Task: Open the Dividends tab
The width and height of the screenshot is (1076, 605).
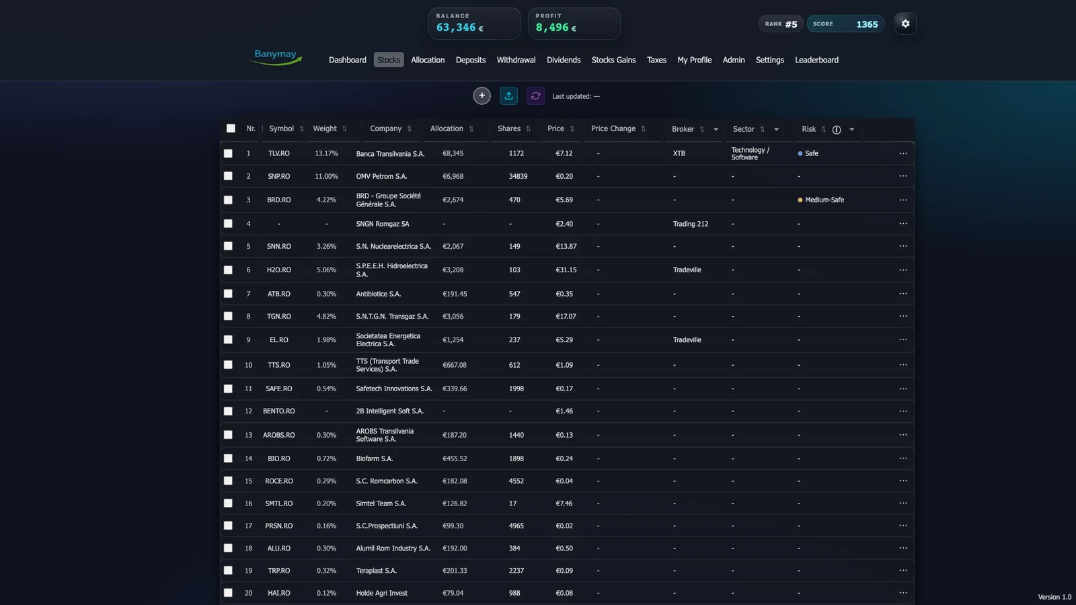Action: pyautogui.click(x=564, y=60)
